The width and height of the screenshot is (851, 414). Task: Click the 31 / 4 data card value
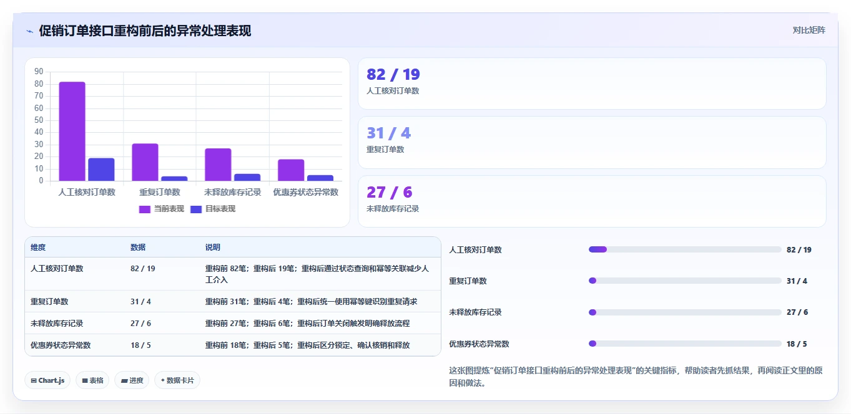click(x=389, y=133)
